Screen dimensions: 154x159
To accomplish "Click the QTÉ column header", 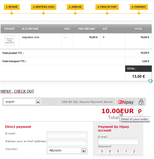I will (105, 29).
